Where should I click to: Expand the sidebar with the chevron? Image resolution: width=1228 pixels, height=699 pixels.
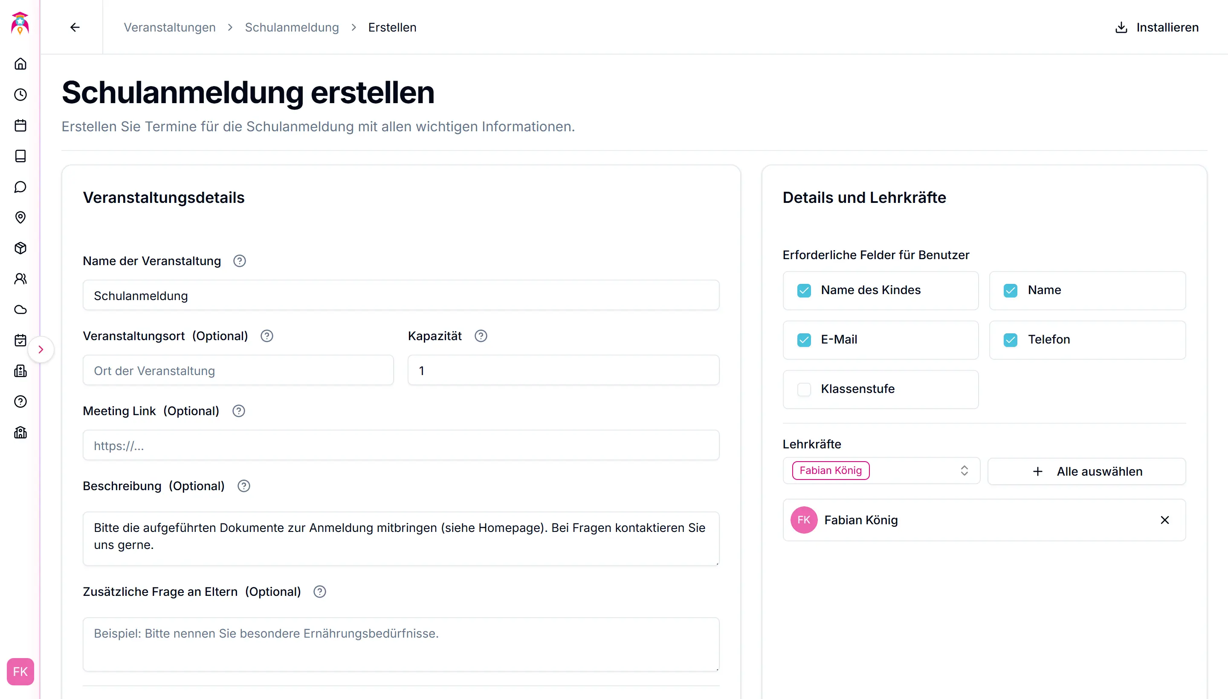pos(41,349)
